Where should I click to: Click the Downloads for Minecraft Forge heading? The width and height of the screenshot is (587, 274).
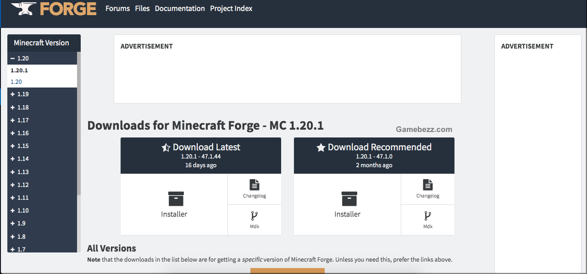pos(205,126)
